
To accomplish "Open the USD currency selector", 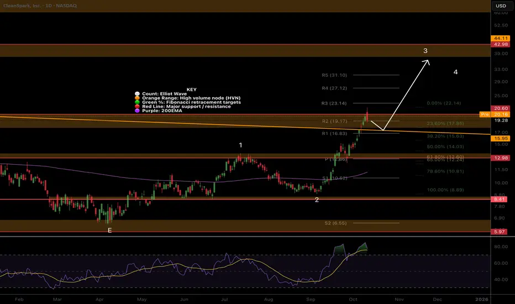I will (501, 6).
